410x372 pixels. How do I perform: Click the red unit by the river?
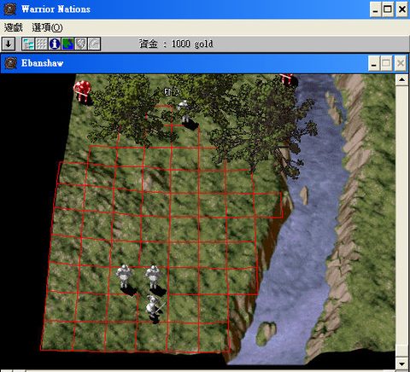[288, 79]
